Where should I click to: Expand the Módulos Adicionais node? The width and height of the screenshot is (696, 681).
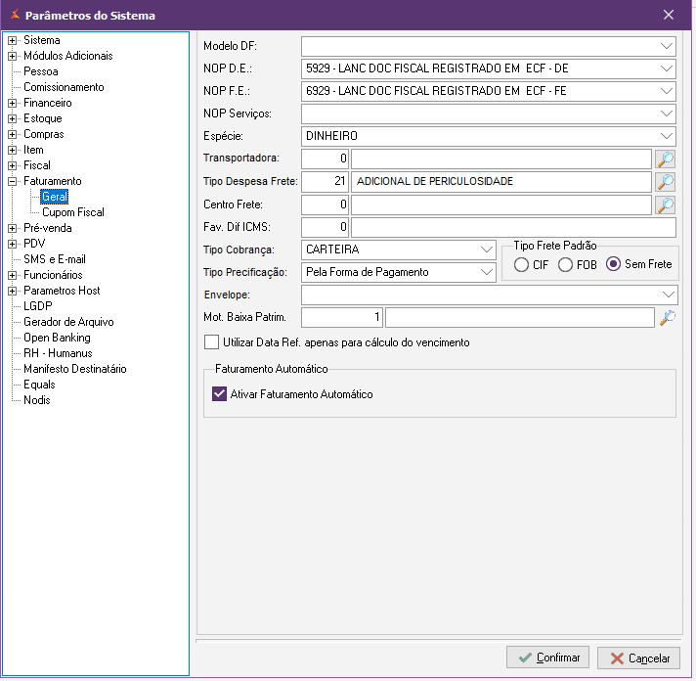tap(12, 56)
